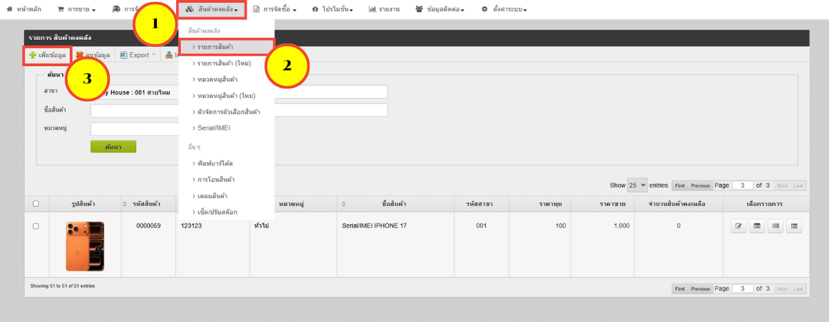Screen dimensions: 829x322
Task: Click the edit pencil icon for IPHONE 17
Action: point(739,226)
